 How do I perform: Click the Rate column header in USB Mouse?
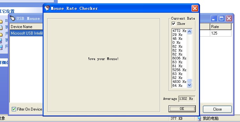click(221, 27)
